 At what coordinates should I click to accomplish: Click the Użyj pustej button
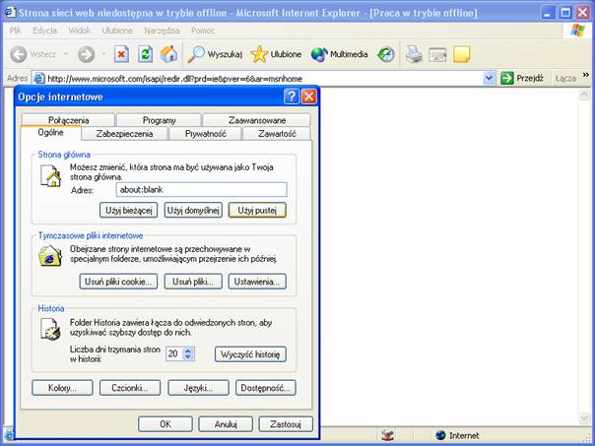[257, 210]
